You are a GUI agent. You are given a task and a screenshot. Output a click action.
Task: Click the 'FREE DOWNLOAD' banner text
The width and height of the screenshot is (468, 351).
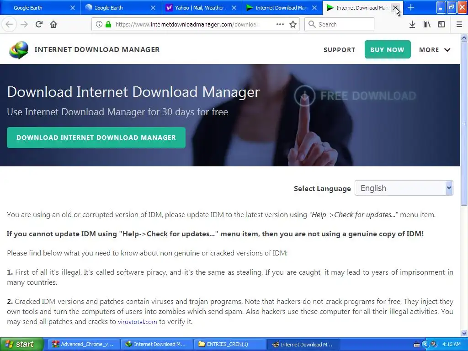pyautogui.click(x=368, y=96)
